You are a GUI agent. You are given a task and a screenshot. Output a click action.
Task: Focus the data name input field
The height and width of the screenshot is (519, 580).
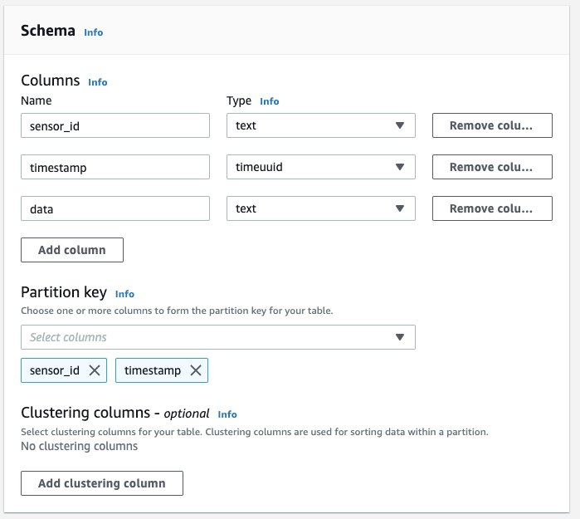115,208
